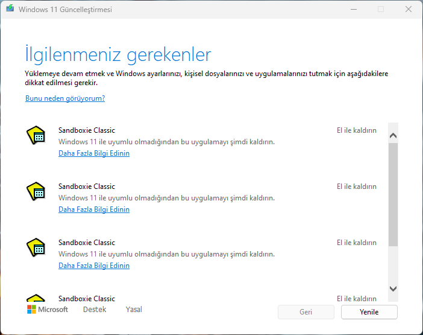The width and height of the screenshot is (423, 335).
Task: Click first item's 'El ile kaldırın' text
Action: pos(357,130)
